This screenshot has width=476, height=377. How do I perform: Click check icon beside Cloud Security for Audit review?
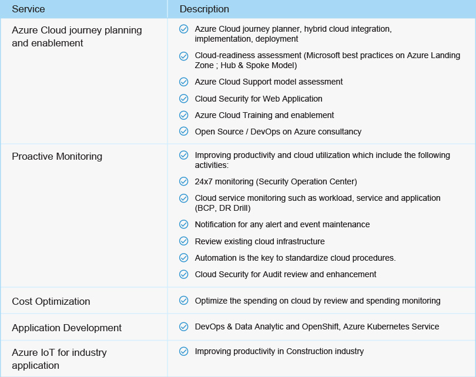pos(184,274)
